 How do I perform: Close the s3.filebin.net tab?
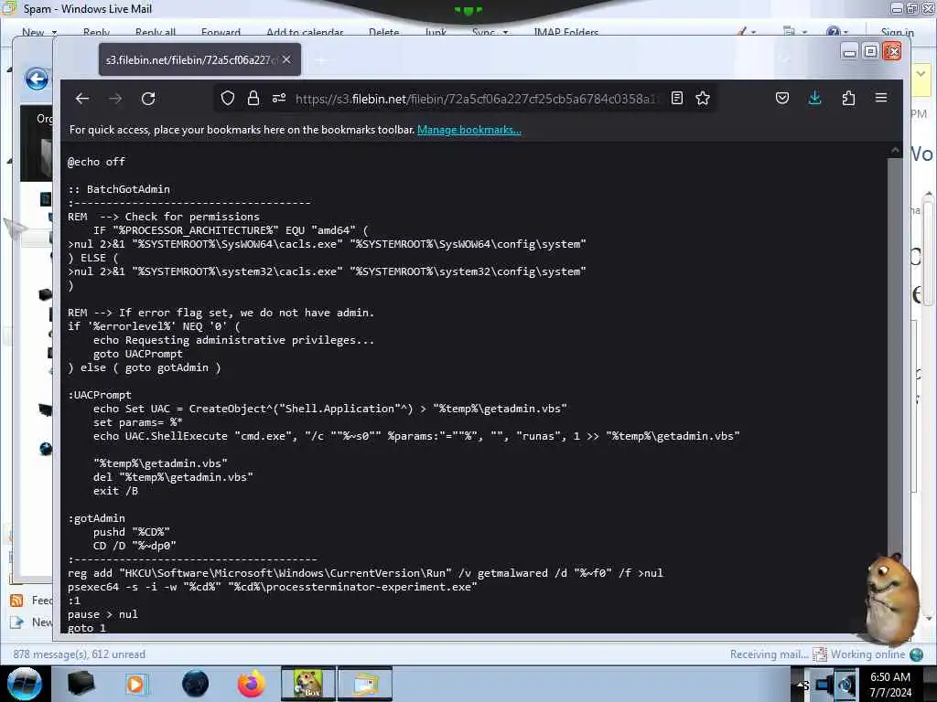point(286,59)
